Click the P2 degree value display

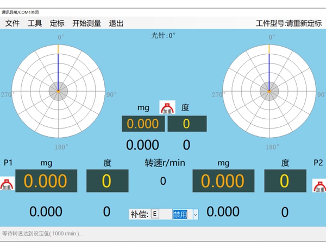point(285,182)
